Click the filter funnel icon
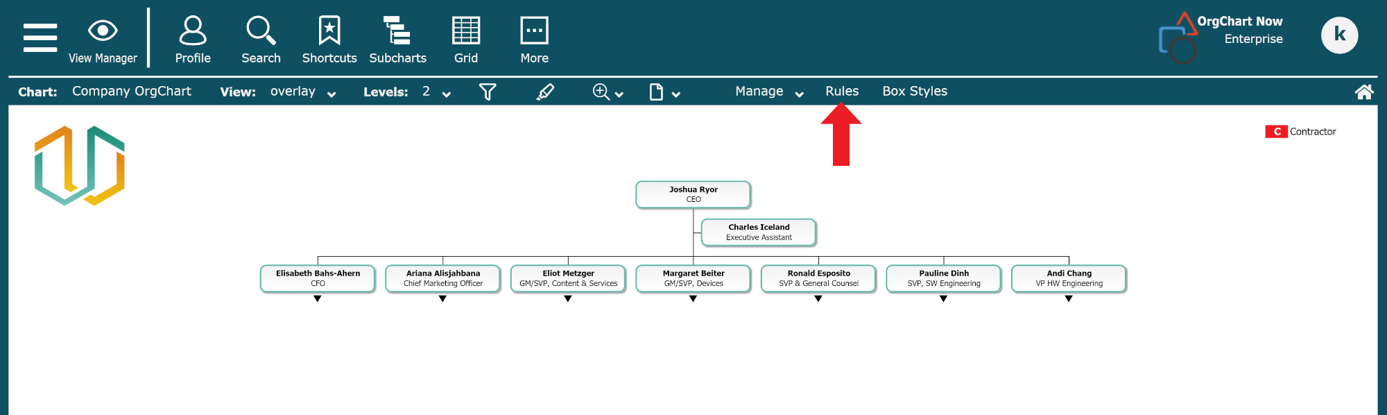Image resolution: width=1387 pixels, height=415 pixels. (x=488, y=92)
